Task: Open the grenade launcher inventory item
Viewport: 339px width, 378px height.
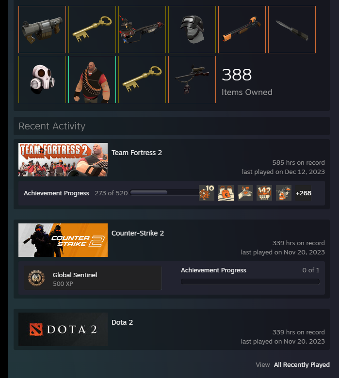Action: 42,30
